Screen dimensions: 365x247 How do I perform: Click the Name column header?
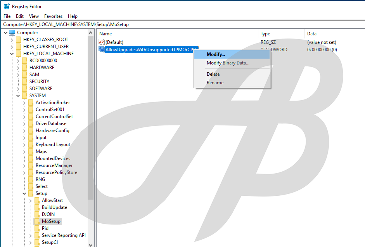coord(177,34)
